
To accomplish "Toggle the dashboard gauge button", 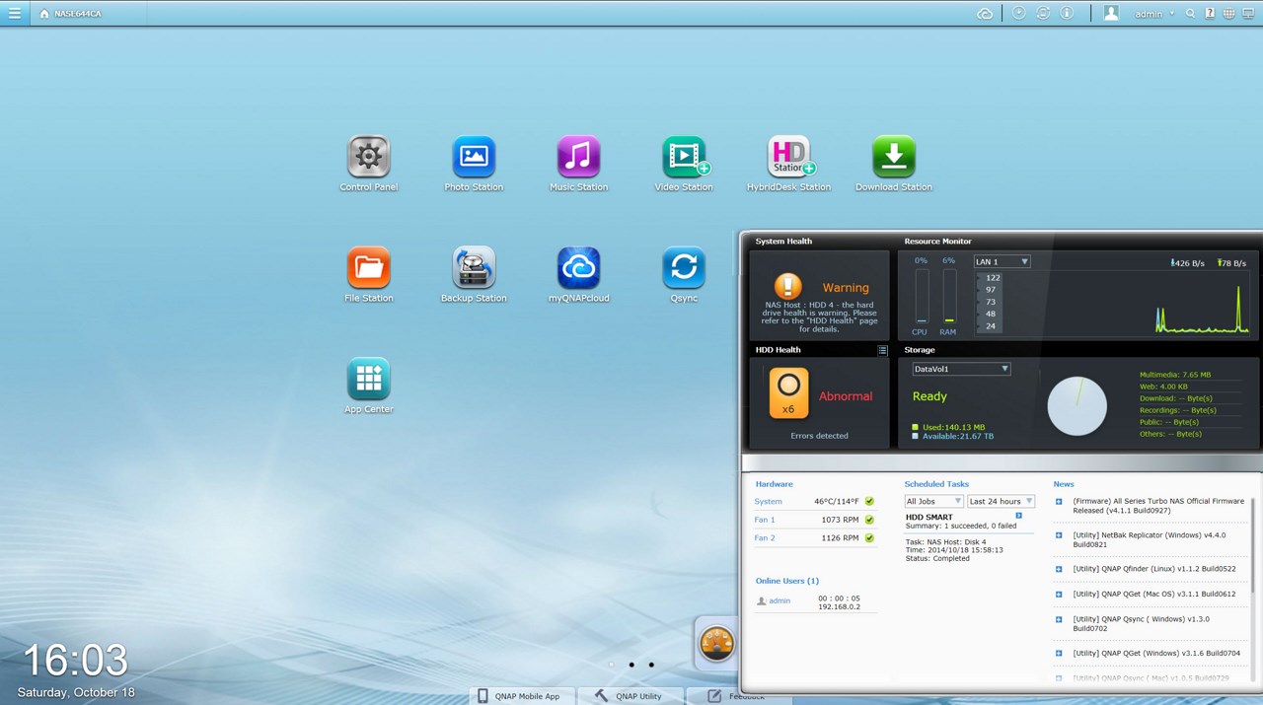I will (x=717, y=644).
